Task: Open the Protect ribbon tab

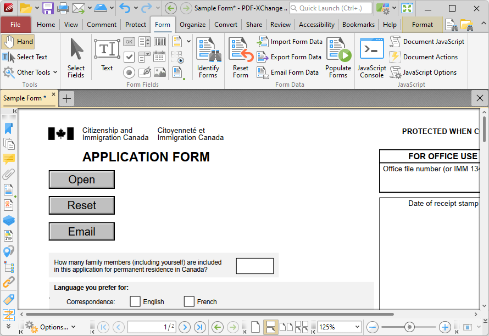Action: (x=136, y=25)
